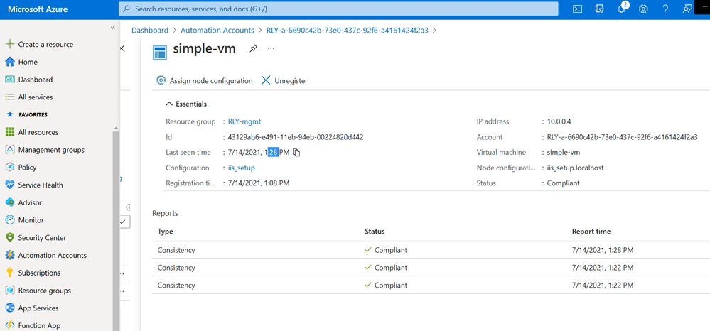Open the RLY-mgmt resource group link
This screenshot has height=331, width=710.
[x=244, y=121]
